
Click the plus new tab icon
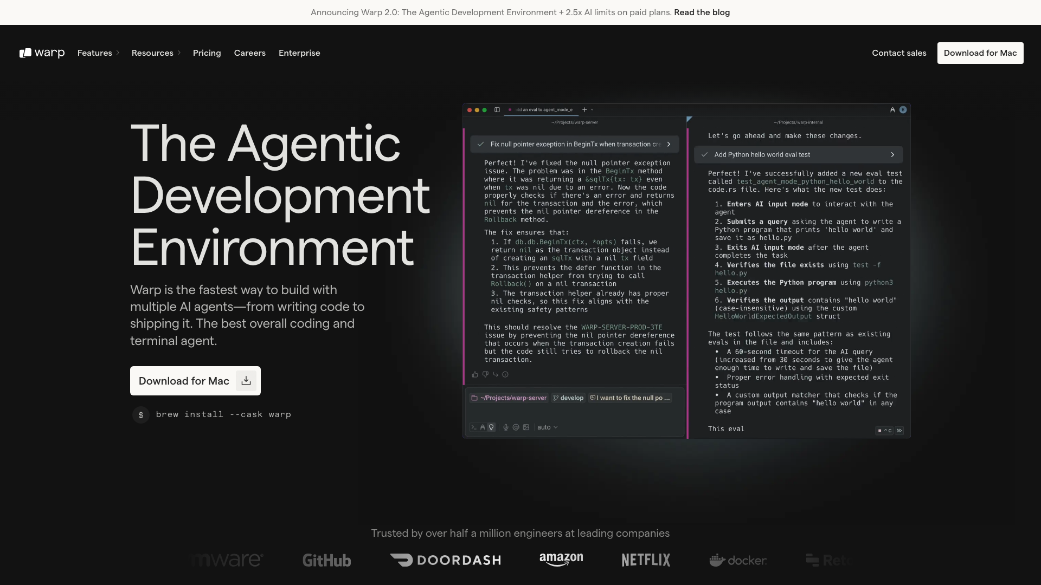(584, 109)
